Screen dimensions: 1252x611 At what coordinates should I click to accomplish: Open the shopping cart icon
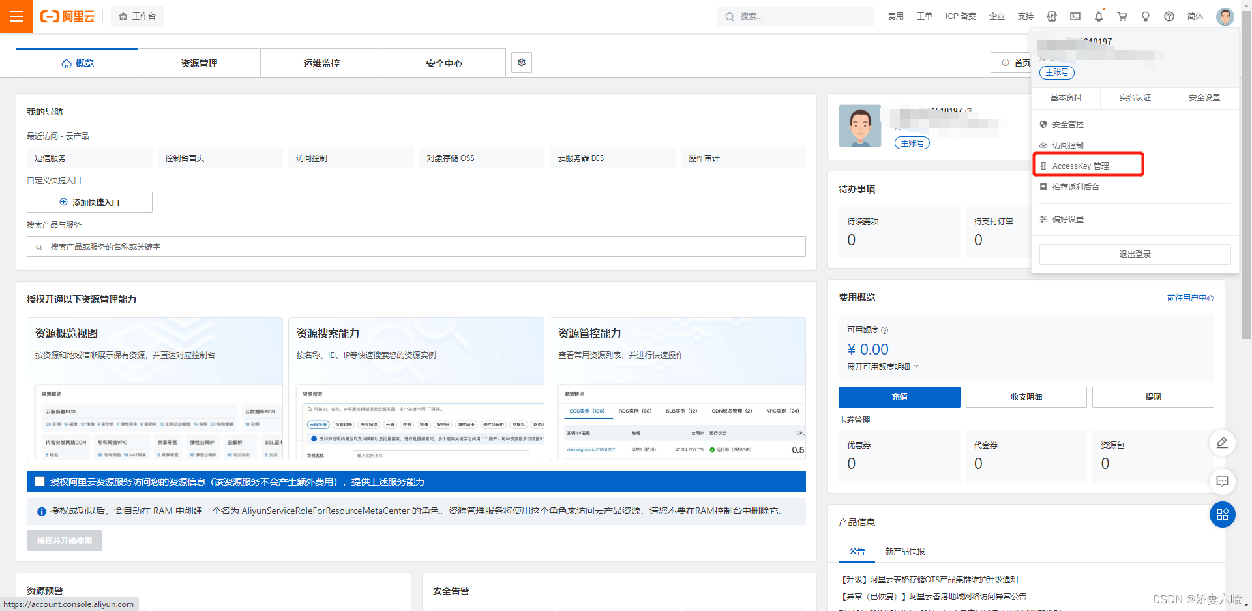click(1122, 16)
